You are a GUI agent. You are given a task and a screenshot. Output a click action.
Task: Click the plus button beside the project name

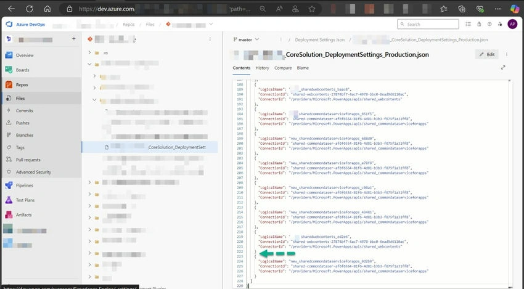(73, 39)
